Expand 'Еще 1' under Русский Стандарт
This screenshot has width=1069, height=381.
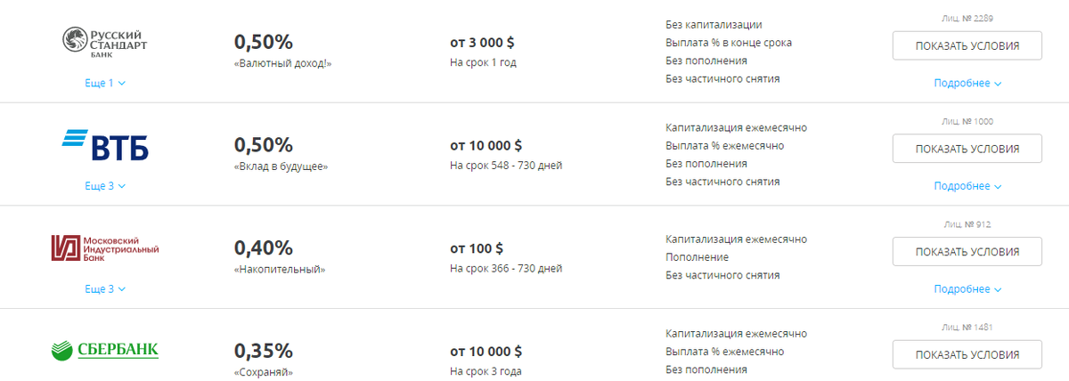pos(105,83)
